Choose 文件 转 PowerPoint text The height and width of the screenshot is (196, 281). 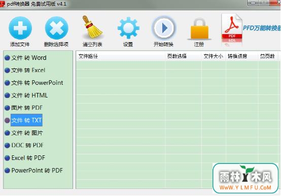point(37,83)
